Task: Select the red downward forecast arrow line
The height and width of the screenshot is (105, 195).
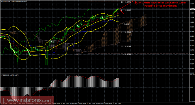Action: click(x=122, y=11)
